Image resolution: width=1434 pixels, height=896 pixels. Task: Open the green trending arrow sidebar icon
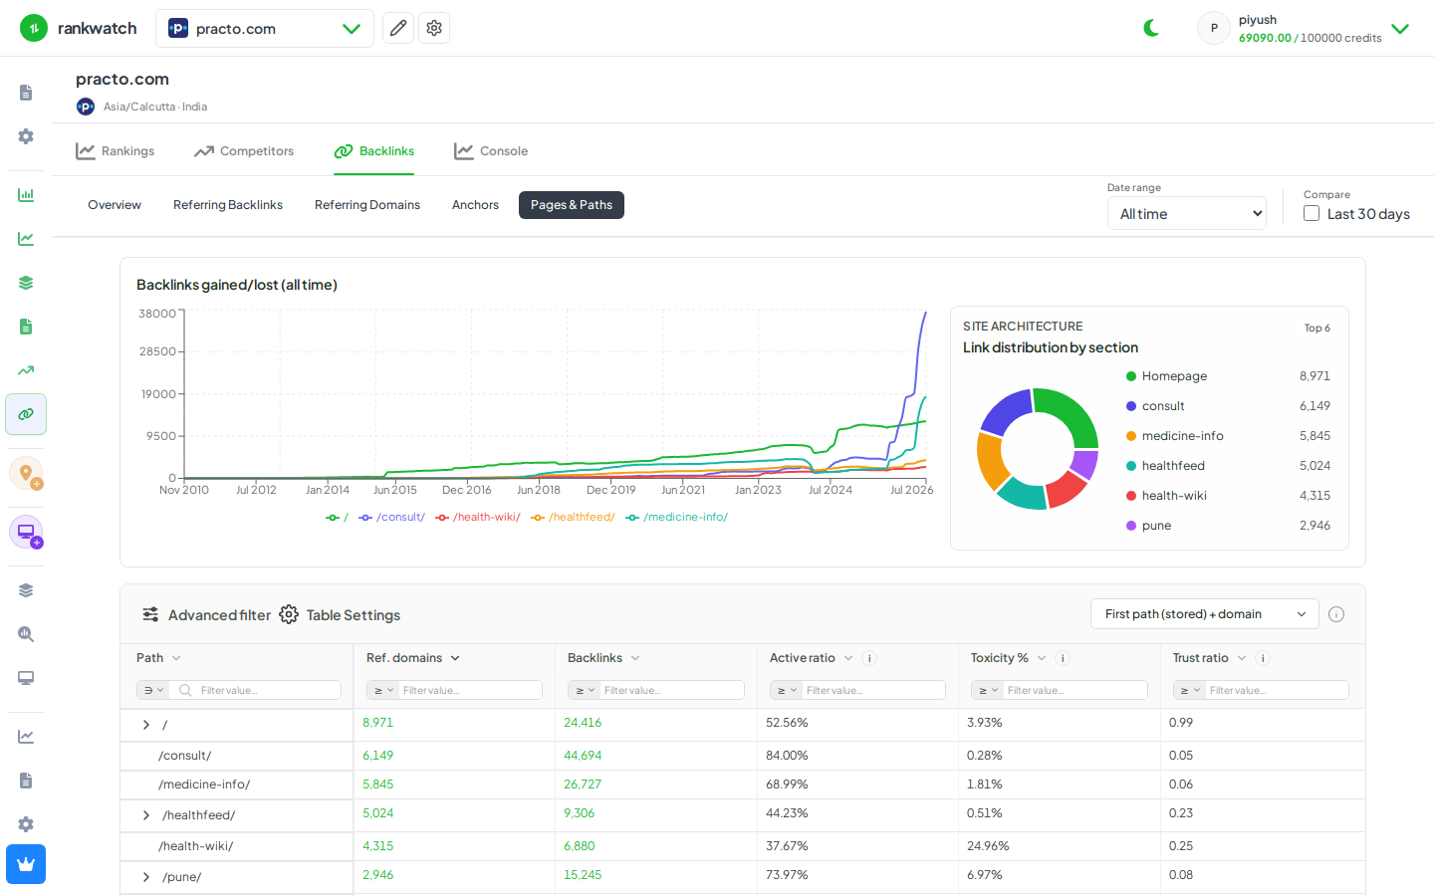point(26,370)
